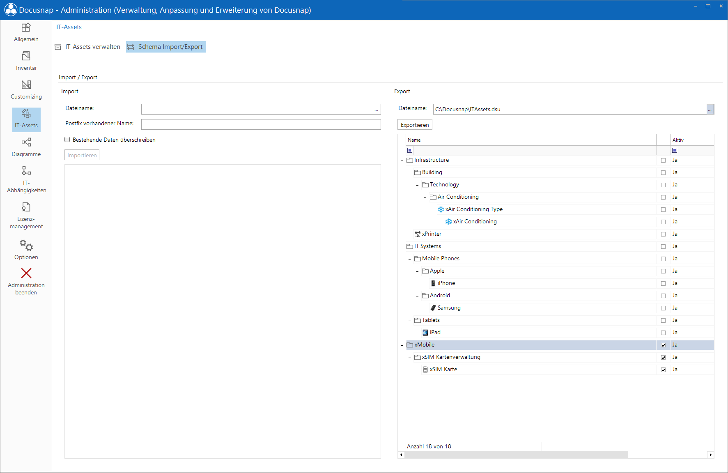Click the iPhone device icon
Viewport: 728px width, 473px height.
[x=433, y=283]
